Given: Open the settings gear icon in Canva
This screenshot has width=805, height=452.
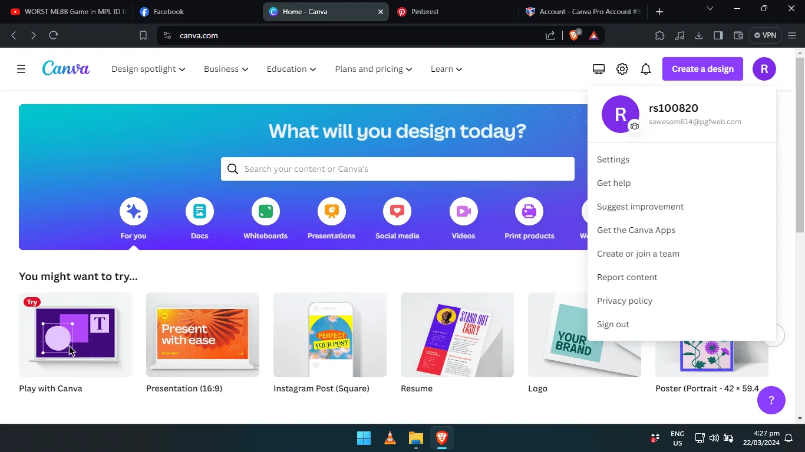Looking at the screenshot, I should click(x=622, y=69).
